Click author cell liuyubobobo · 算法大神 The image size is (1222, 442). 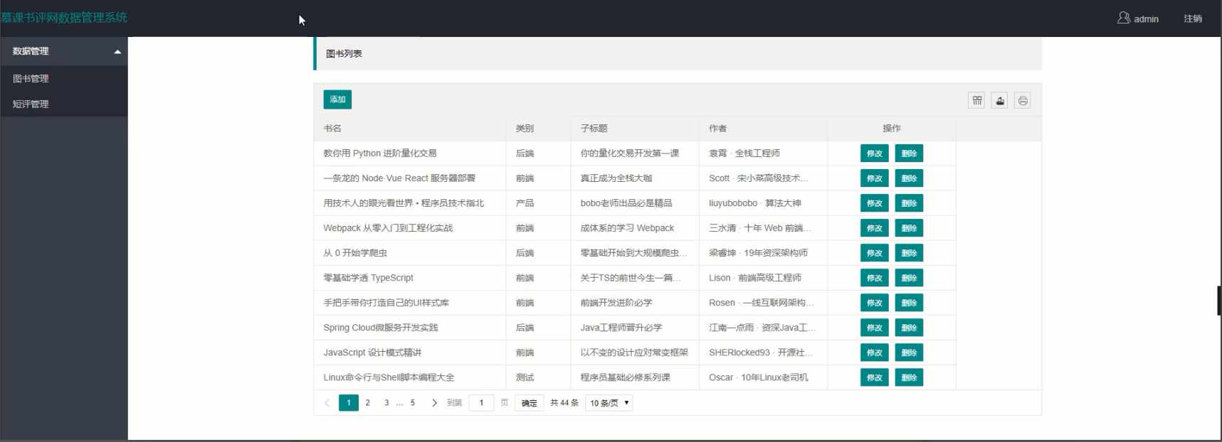[763, 203]
